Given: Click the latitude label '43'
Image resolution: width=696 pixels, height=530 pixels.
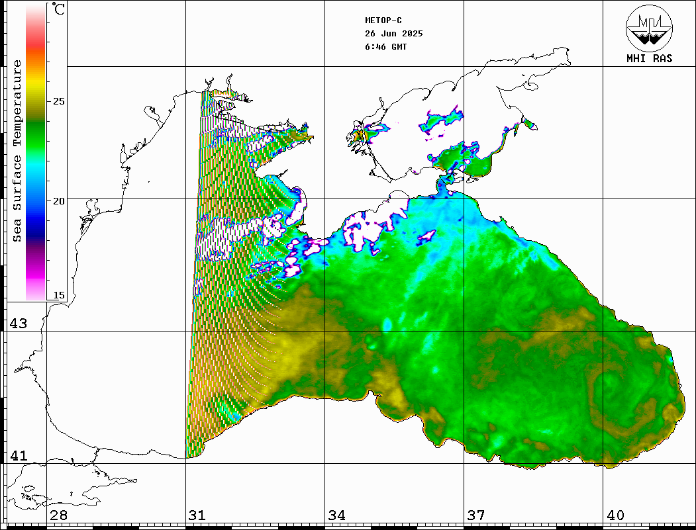Looking at the screenshot, I should [x=19, y=324].
